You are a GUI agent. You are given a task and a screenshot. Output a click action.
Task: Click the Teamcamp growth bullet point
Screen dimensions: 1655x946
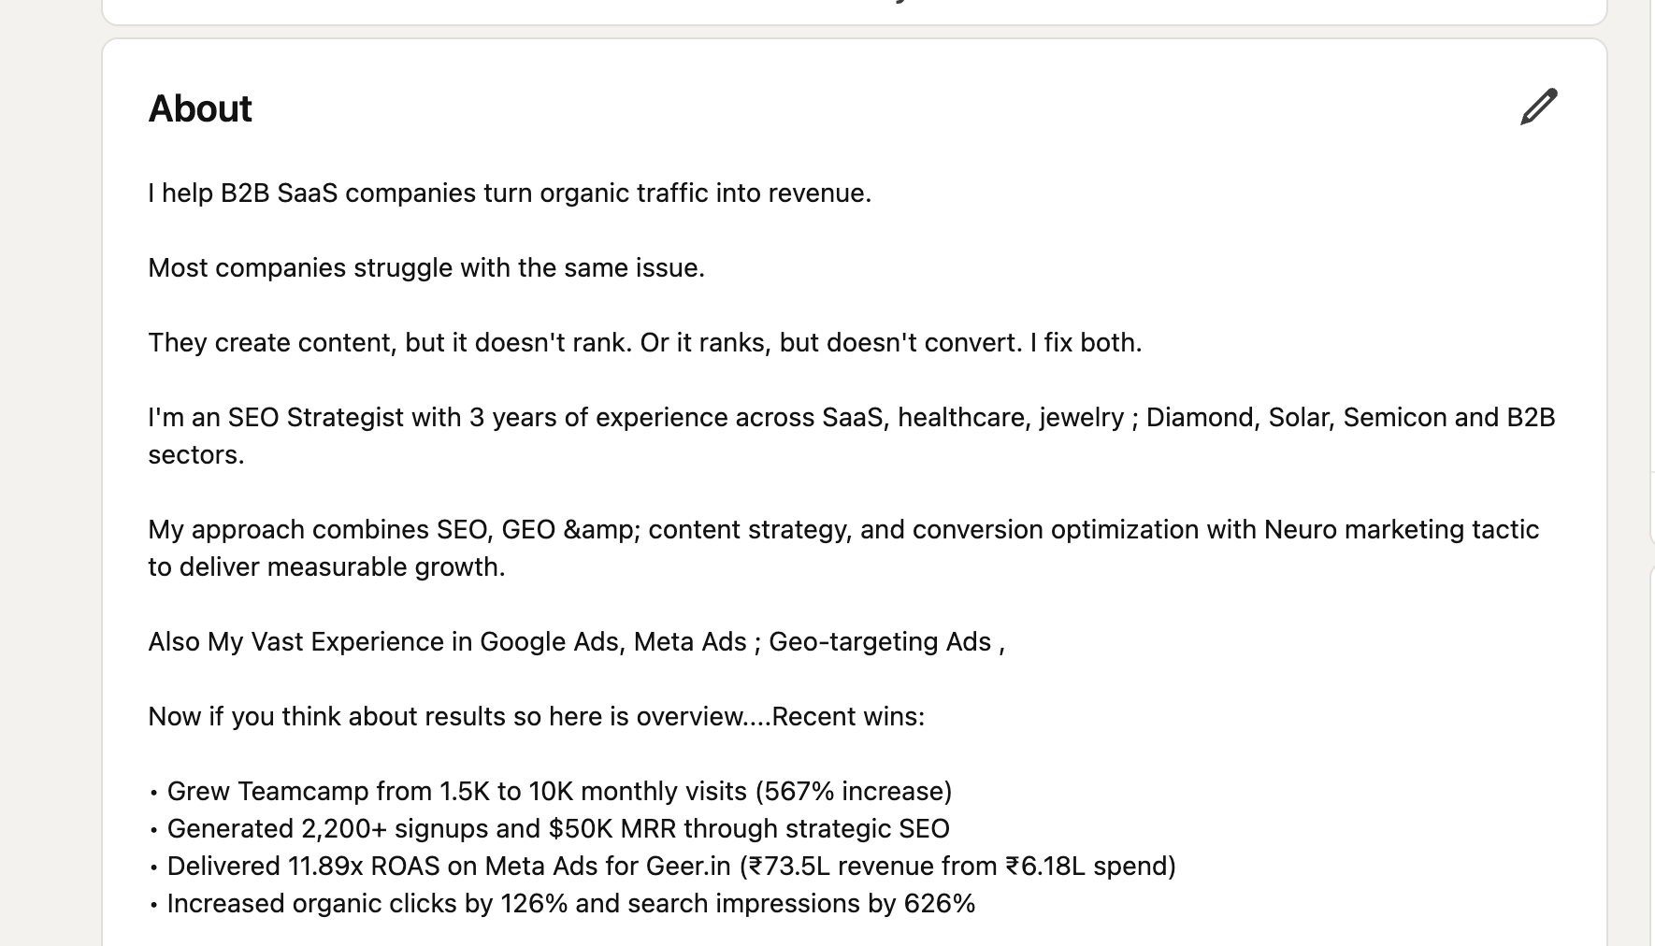559,791
